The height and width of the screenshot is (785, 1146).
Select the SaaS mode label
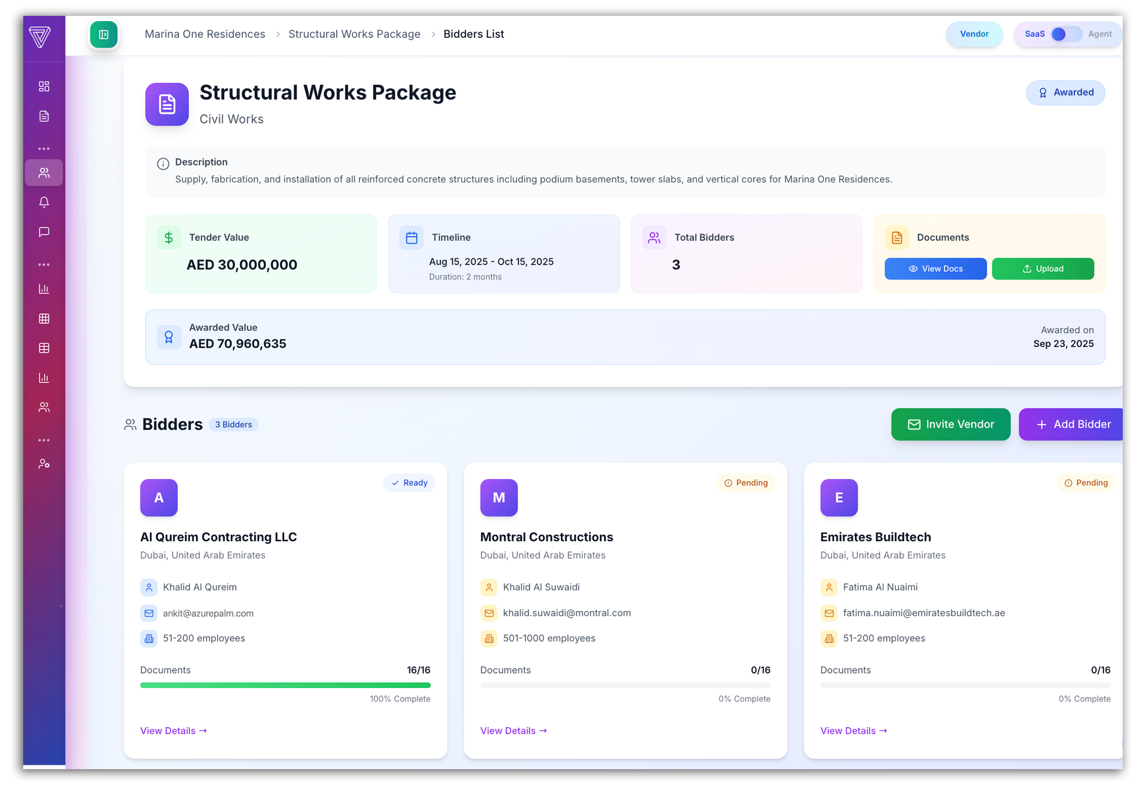coord(1034,34)
